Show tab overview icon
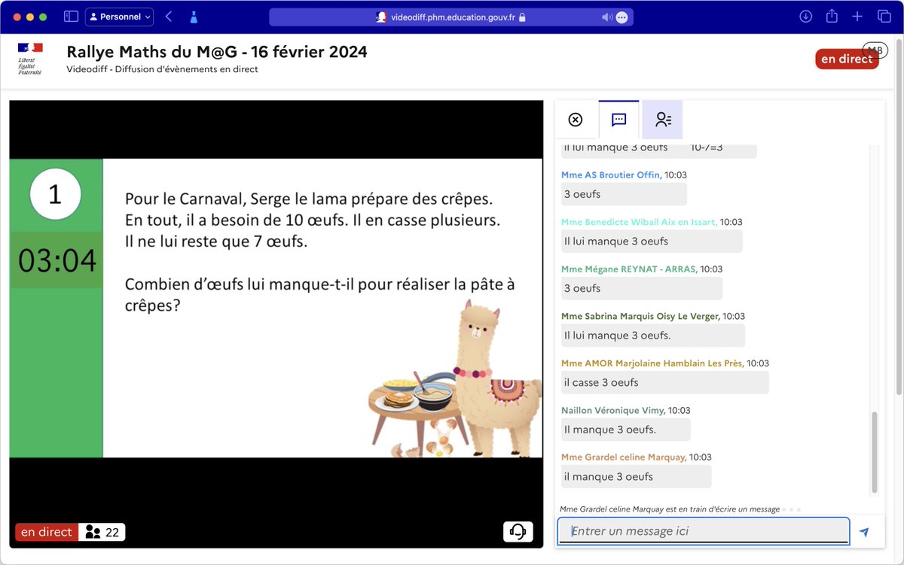Image resolution: width=904 pixels, height=565 pixels. pos(884,17)
